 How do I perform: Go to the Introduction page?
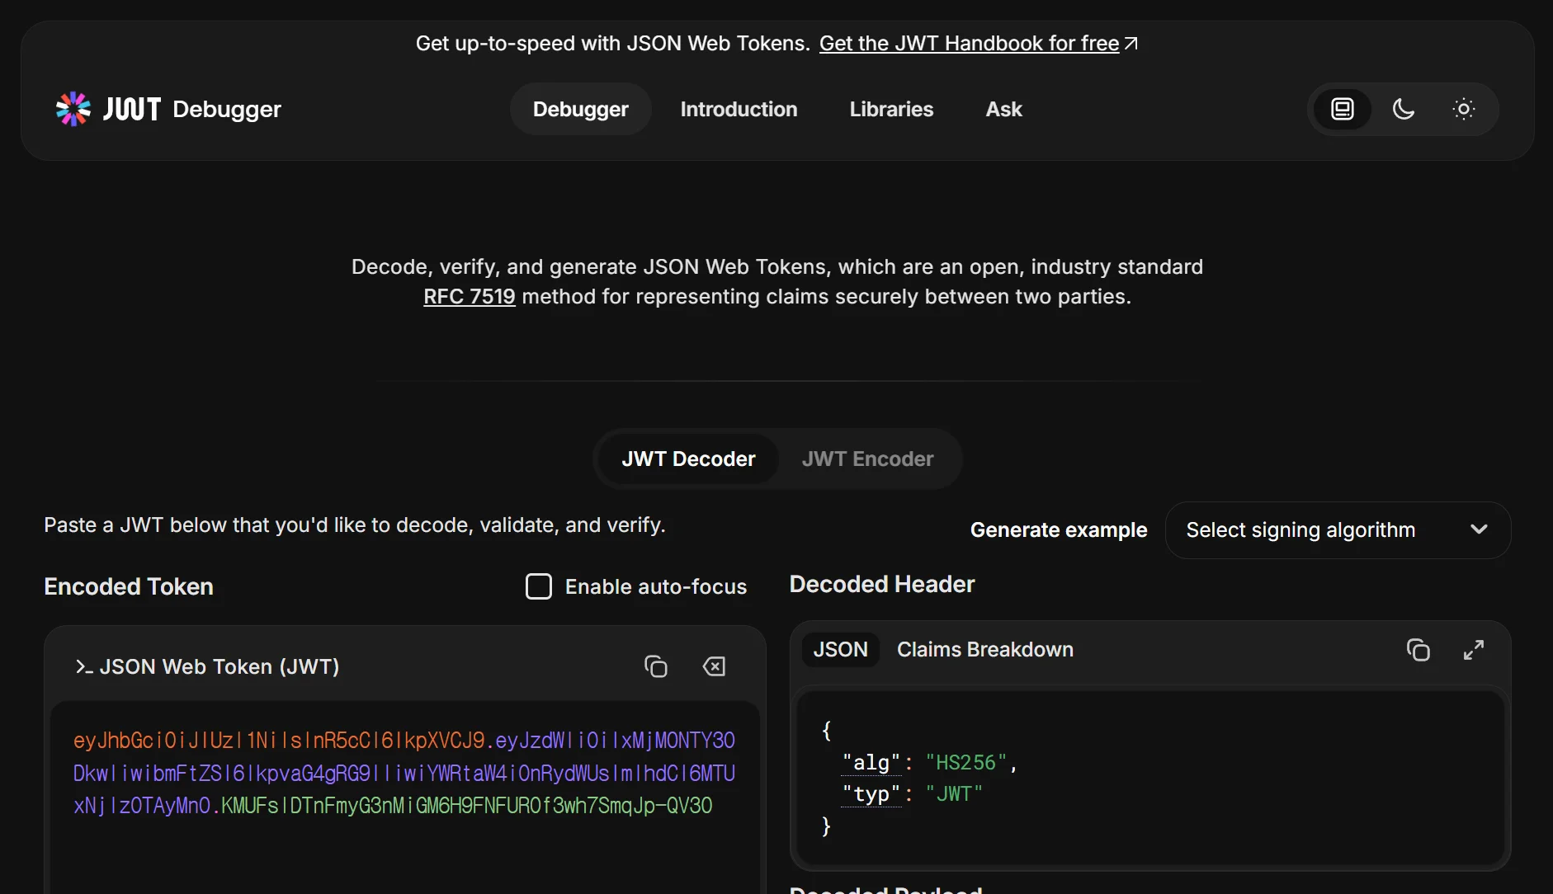[x=739, y=109]
